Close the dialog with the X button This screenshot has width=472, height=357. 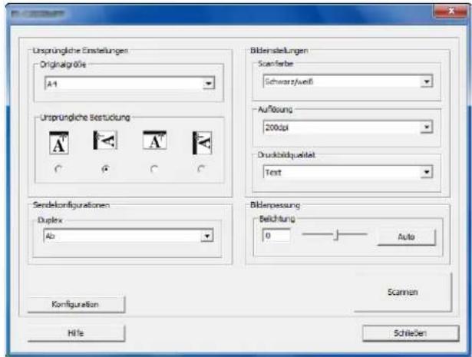[x=451, y=12]
